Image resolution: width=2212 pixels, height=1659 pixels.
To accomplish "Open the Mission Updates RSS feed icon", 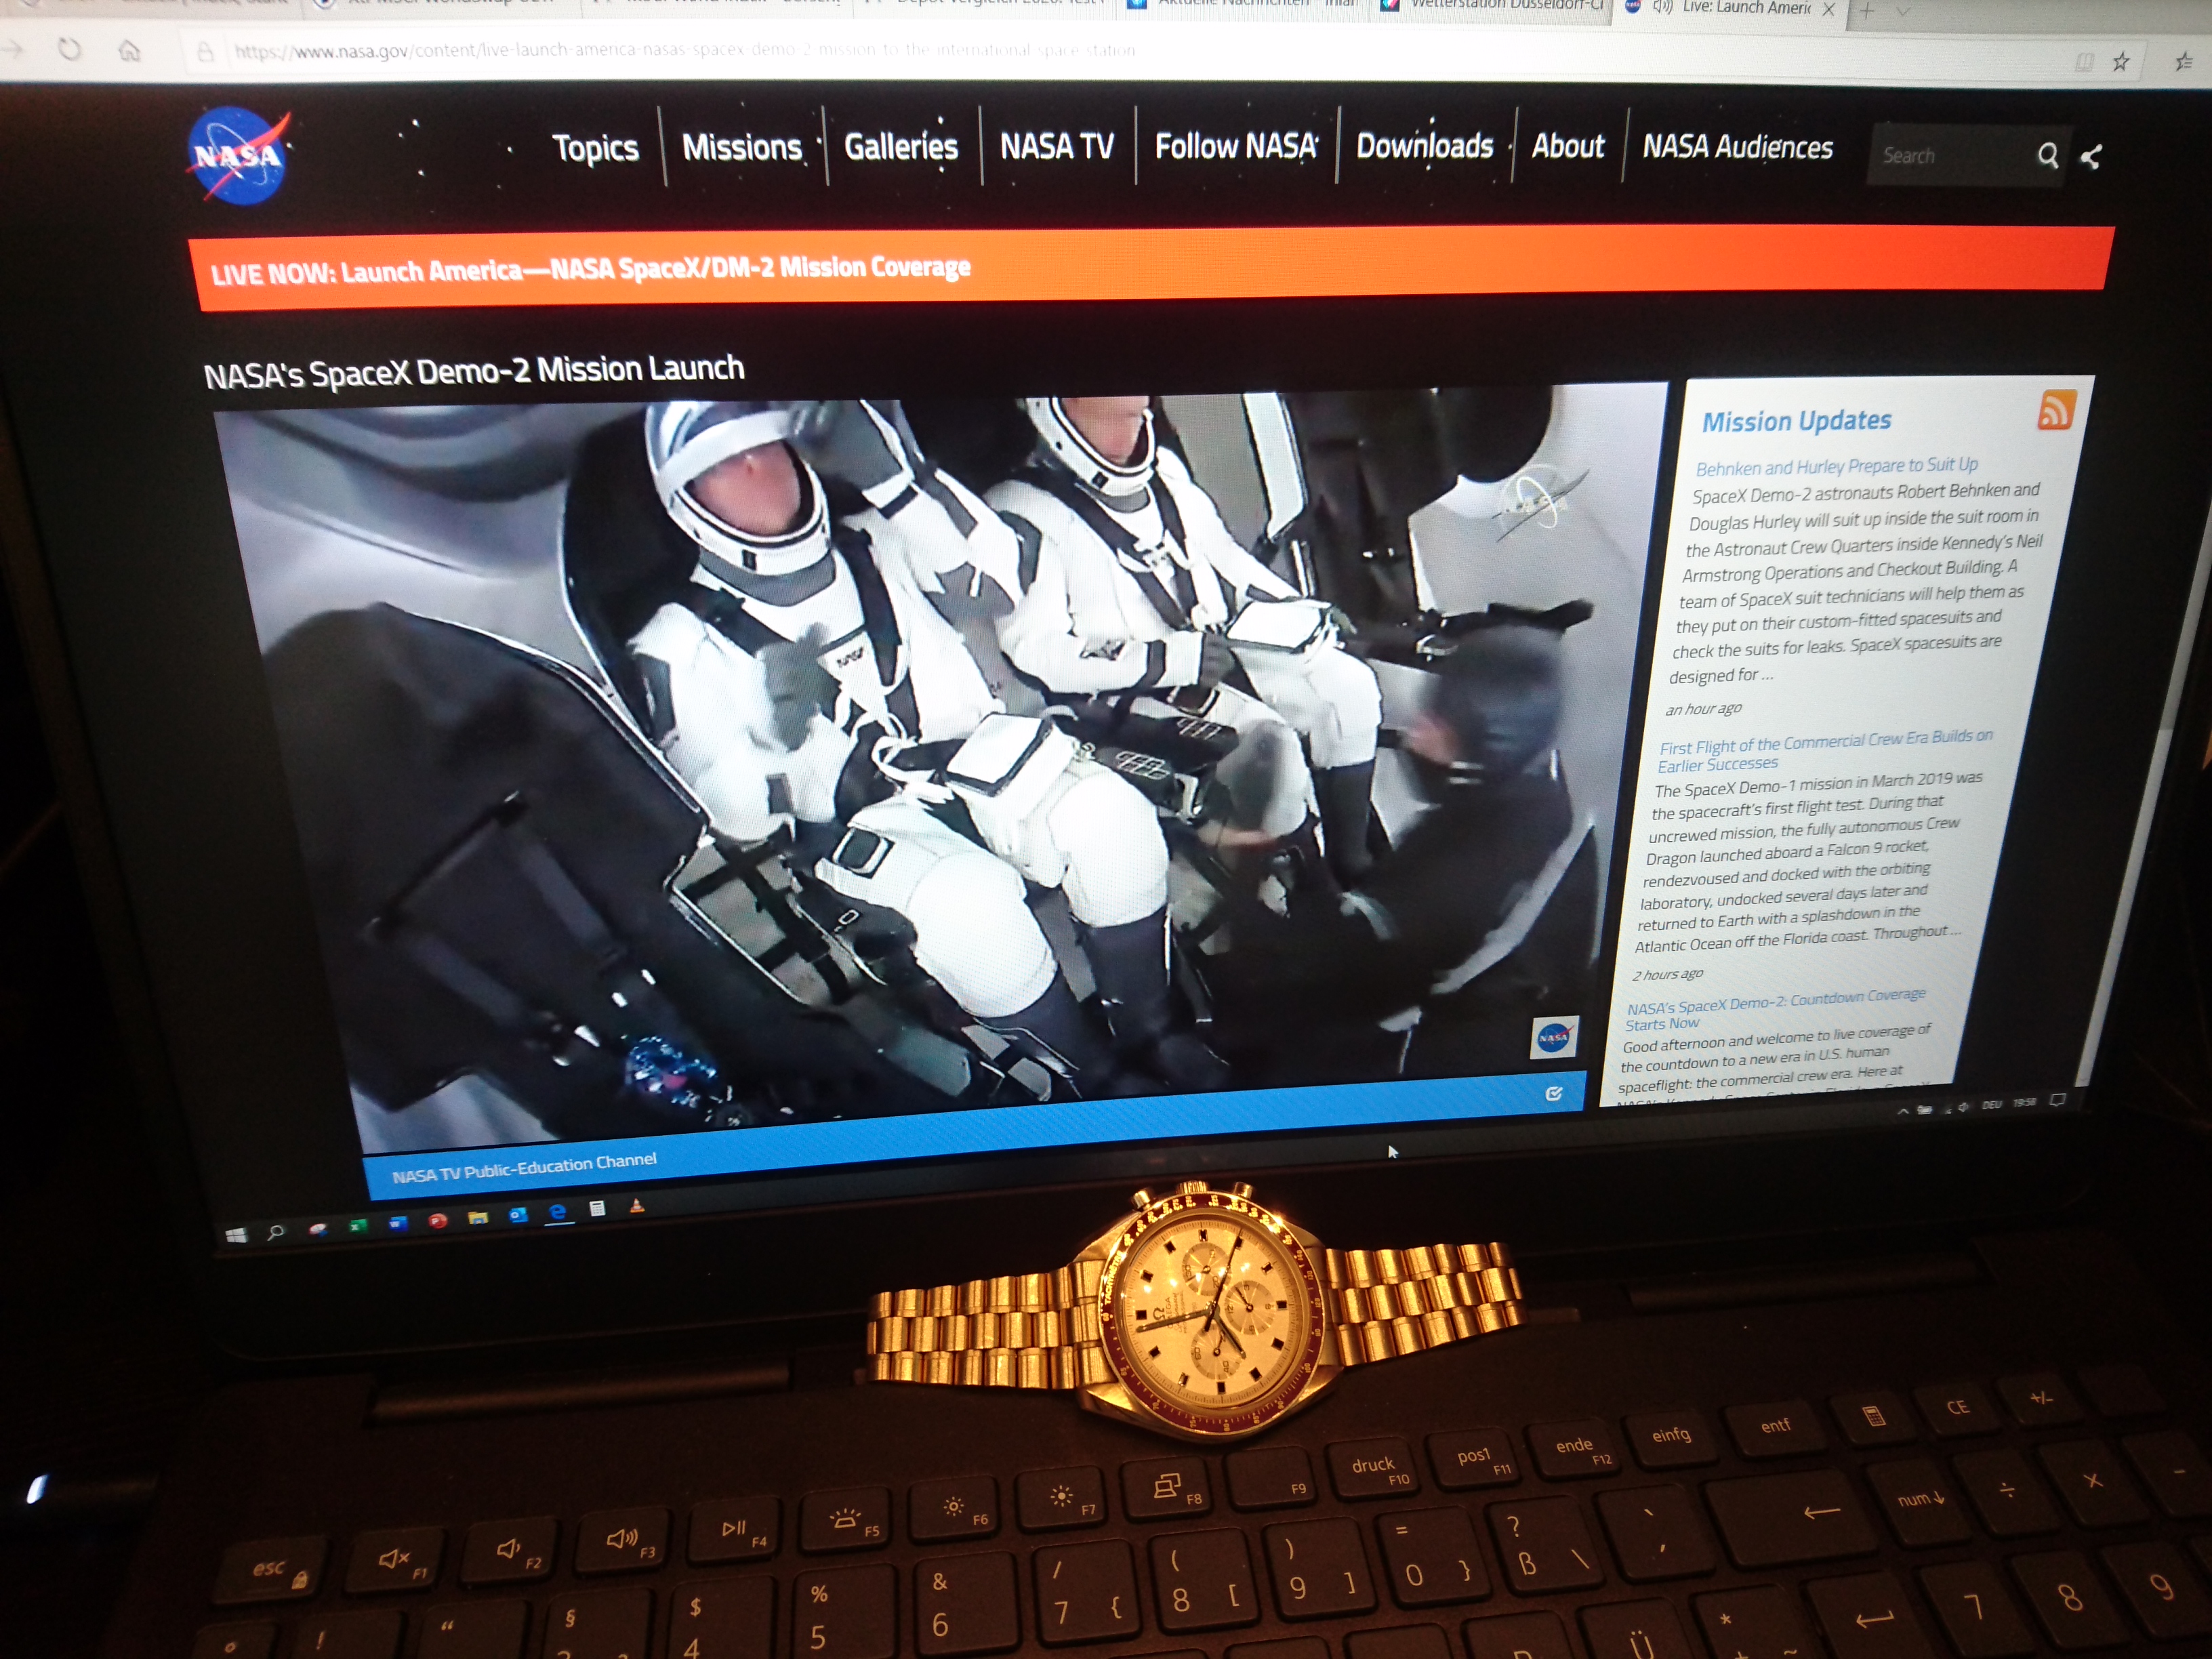I will [2055, 411].
